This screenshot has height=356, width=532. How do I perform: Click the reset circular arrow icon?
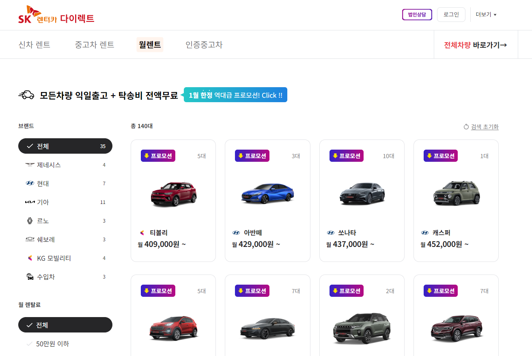(466, 127)
